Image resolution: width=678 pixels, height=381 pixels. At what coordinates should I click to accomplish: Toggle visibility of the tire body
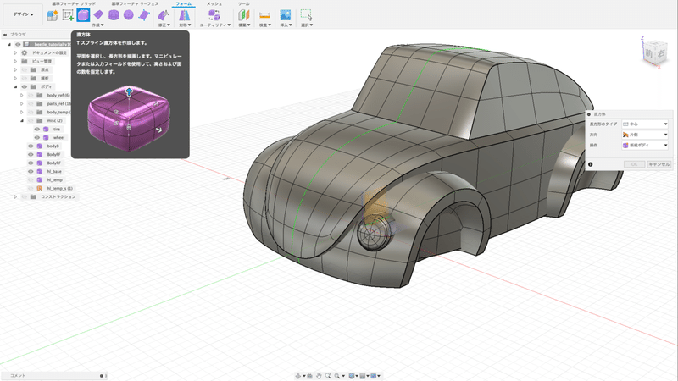[x=37, y=129]
